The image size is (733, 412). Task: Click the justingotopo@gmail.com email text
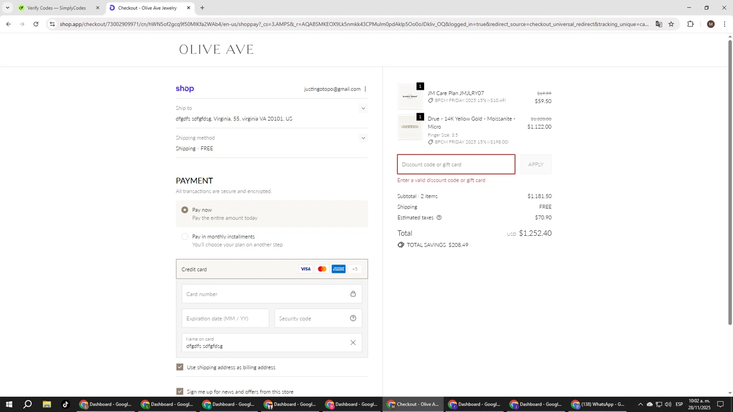[x=332, y=89]
